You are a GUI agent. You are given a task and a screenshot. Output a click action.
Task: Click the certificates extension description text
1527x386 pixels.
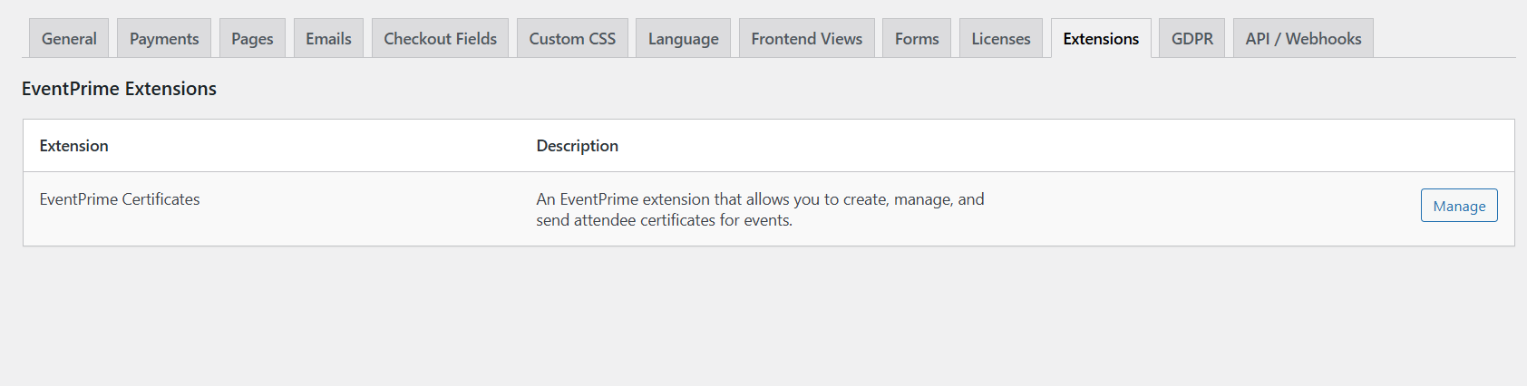760,209
